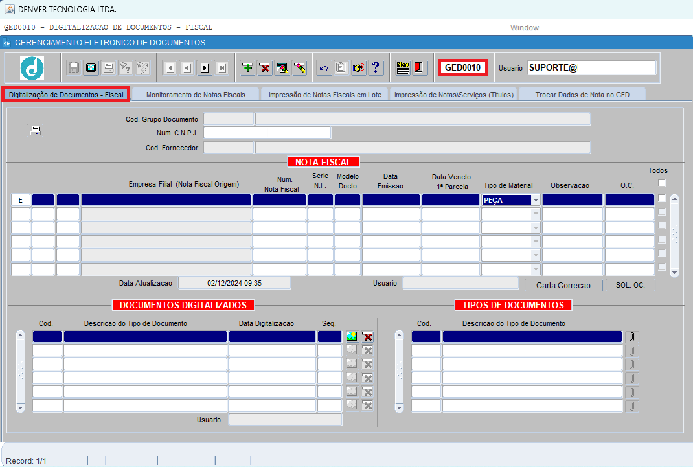This screenshot has width=693, height=467.
Task: Click up arrow of Tipos de Documentos scrollbar
Action: [x=399, y=336]
